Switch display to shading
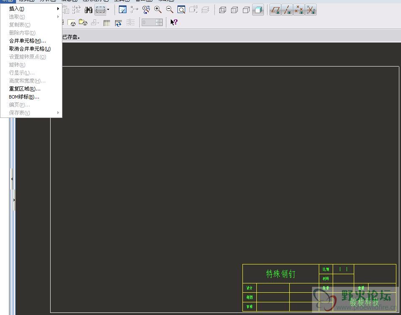This screenshot has width=401, height=315. click(x=258, y=10)
